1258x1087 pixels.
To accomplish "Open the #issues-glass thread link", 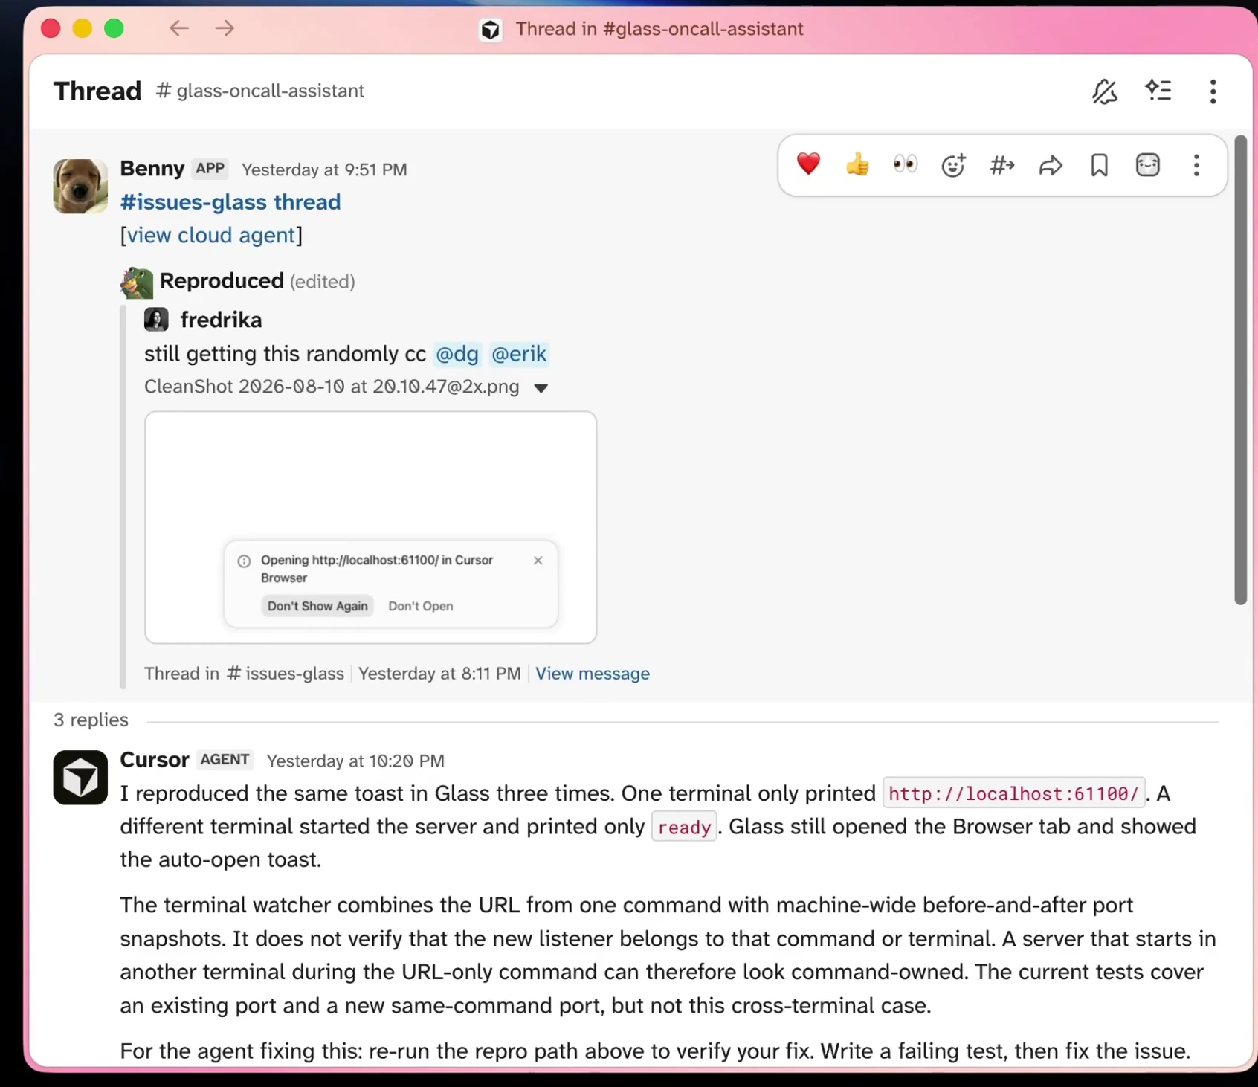I will point(230,202).
